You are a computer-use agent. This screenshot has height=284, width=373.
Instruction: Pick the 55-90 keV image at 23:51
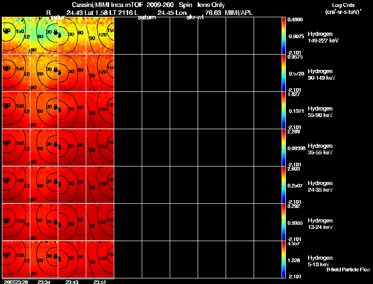point(100,110)
